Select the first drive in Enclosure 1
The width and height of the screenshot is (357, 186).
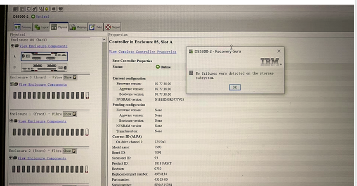15,132
